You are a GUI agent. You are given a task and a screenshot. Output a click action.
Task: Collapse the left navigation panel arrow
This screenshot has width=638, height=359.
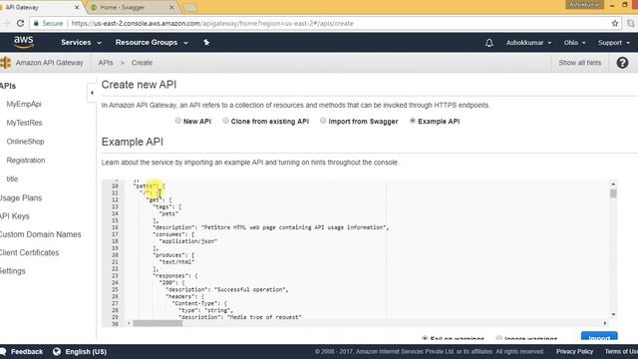point(92,93)
